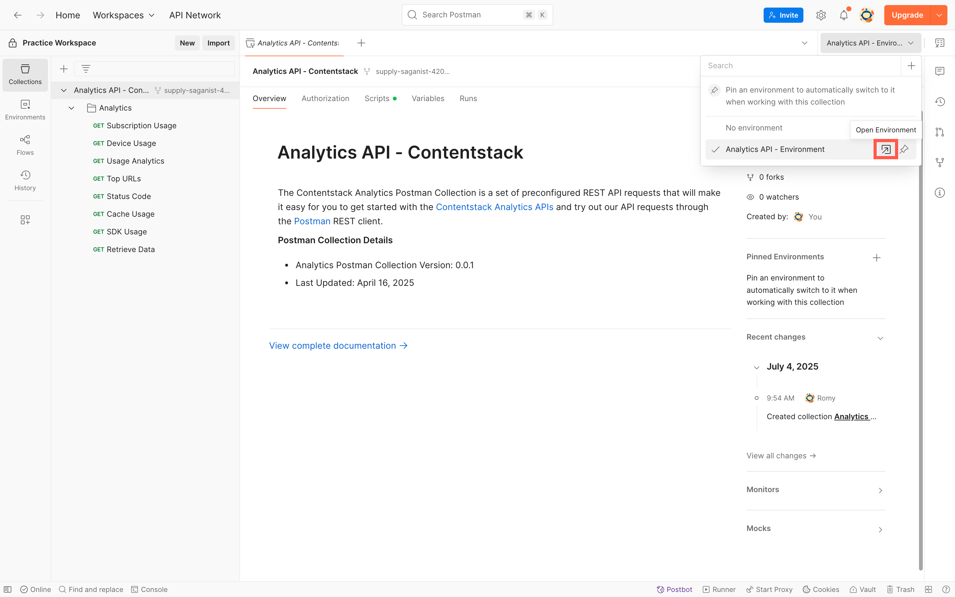Expand the Monitors section
955x597 pixels.
pos(880,490)
